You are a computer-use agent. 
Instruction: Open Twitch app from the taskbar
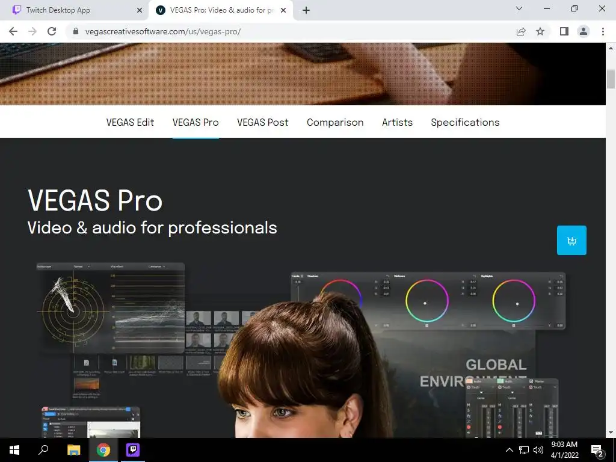tap(133, 450)
